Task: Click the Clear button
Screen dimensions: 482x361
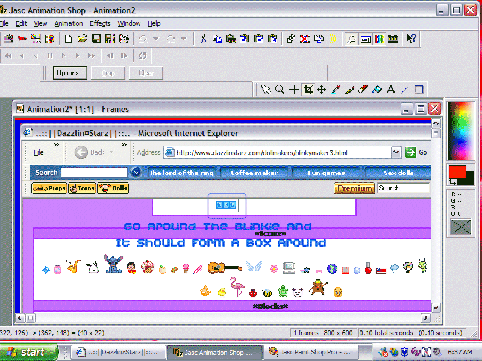Action: (x=146, y=73)
